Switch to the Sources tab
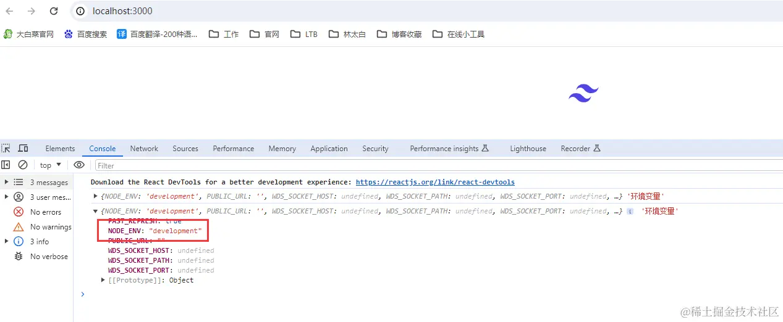Viewport: 783px width, 322px height. [185, 149]
